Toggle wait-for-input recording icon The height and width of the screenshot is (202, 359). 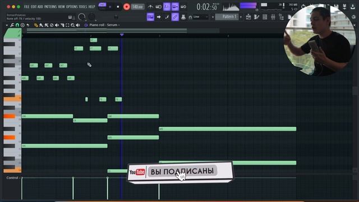(x=158, y=7)
